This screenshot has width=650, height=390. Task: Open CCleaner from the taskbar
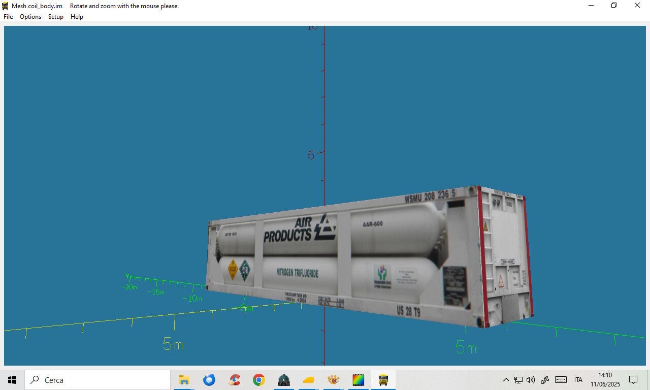coord(234,380)
